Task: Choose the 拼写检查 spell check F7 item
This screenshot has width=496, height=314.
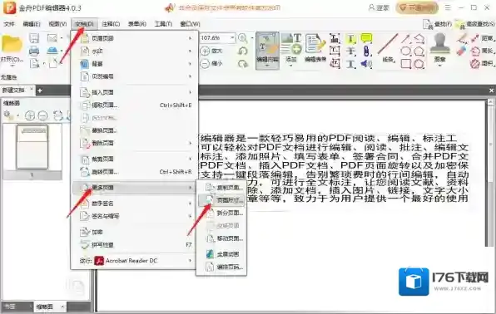Action: (135, 245)
